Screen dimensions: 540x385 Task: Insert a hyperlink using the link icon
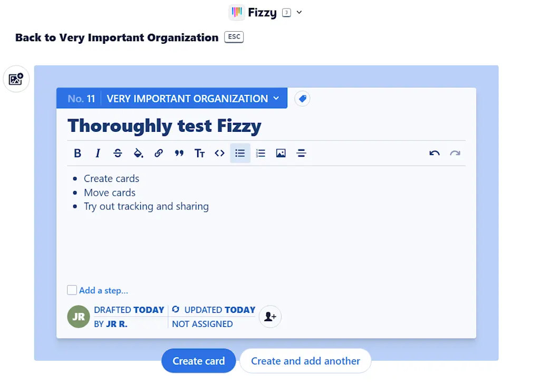(158, 153)
